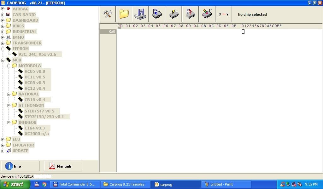Click the TRANSPONDER folder icon

click(x=8, y=43)
